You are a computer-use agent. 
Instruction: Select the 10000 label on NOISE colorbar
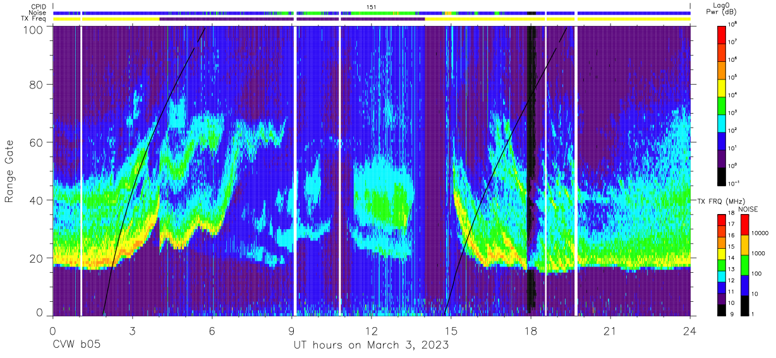coord(760,234)
